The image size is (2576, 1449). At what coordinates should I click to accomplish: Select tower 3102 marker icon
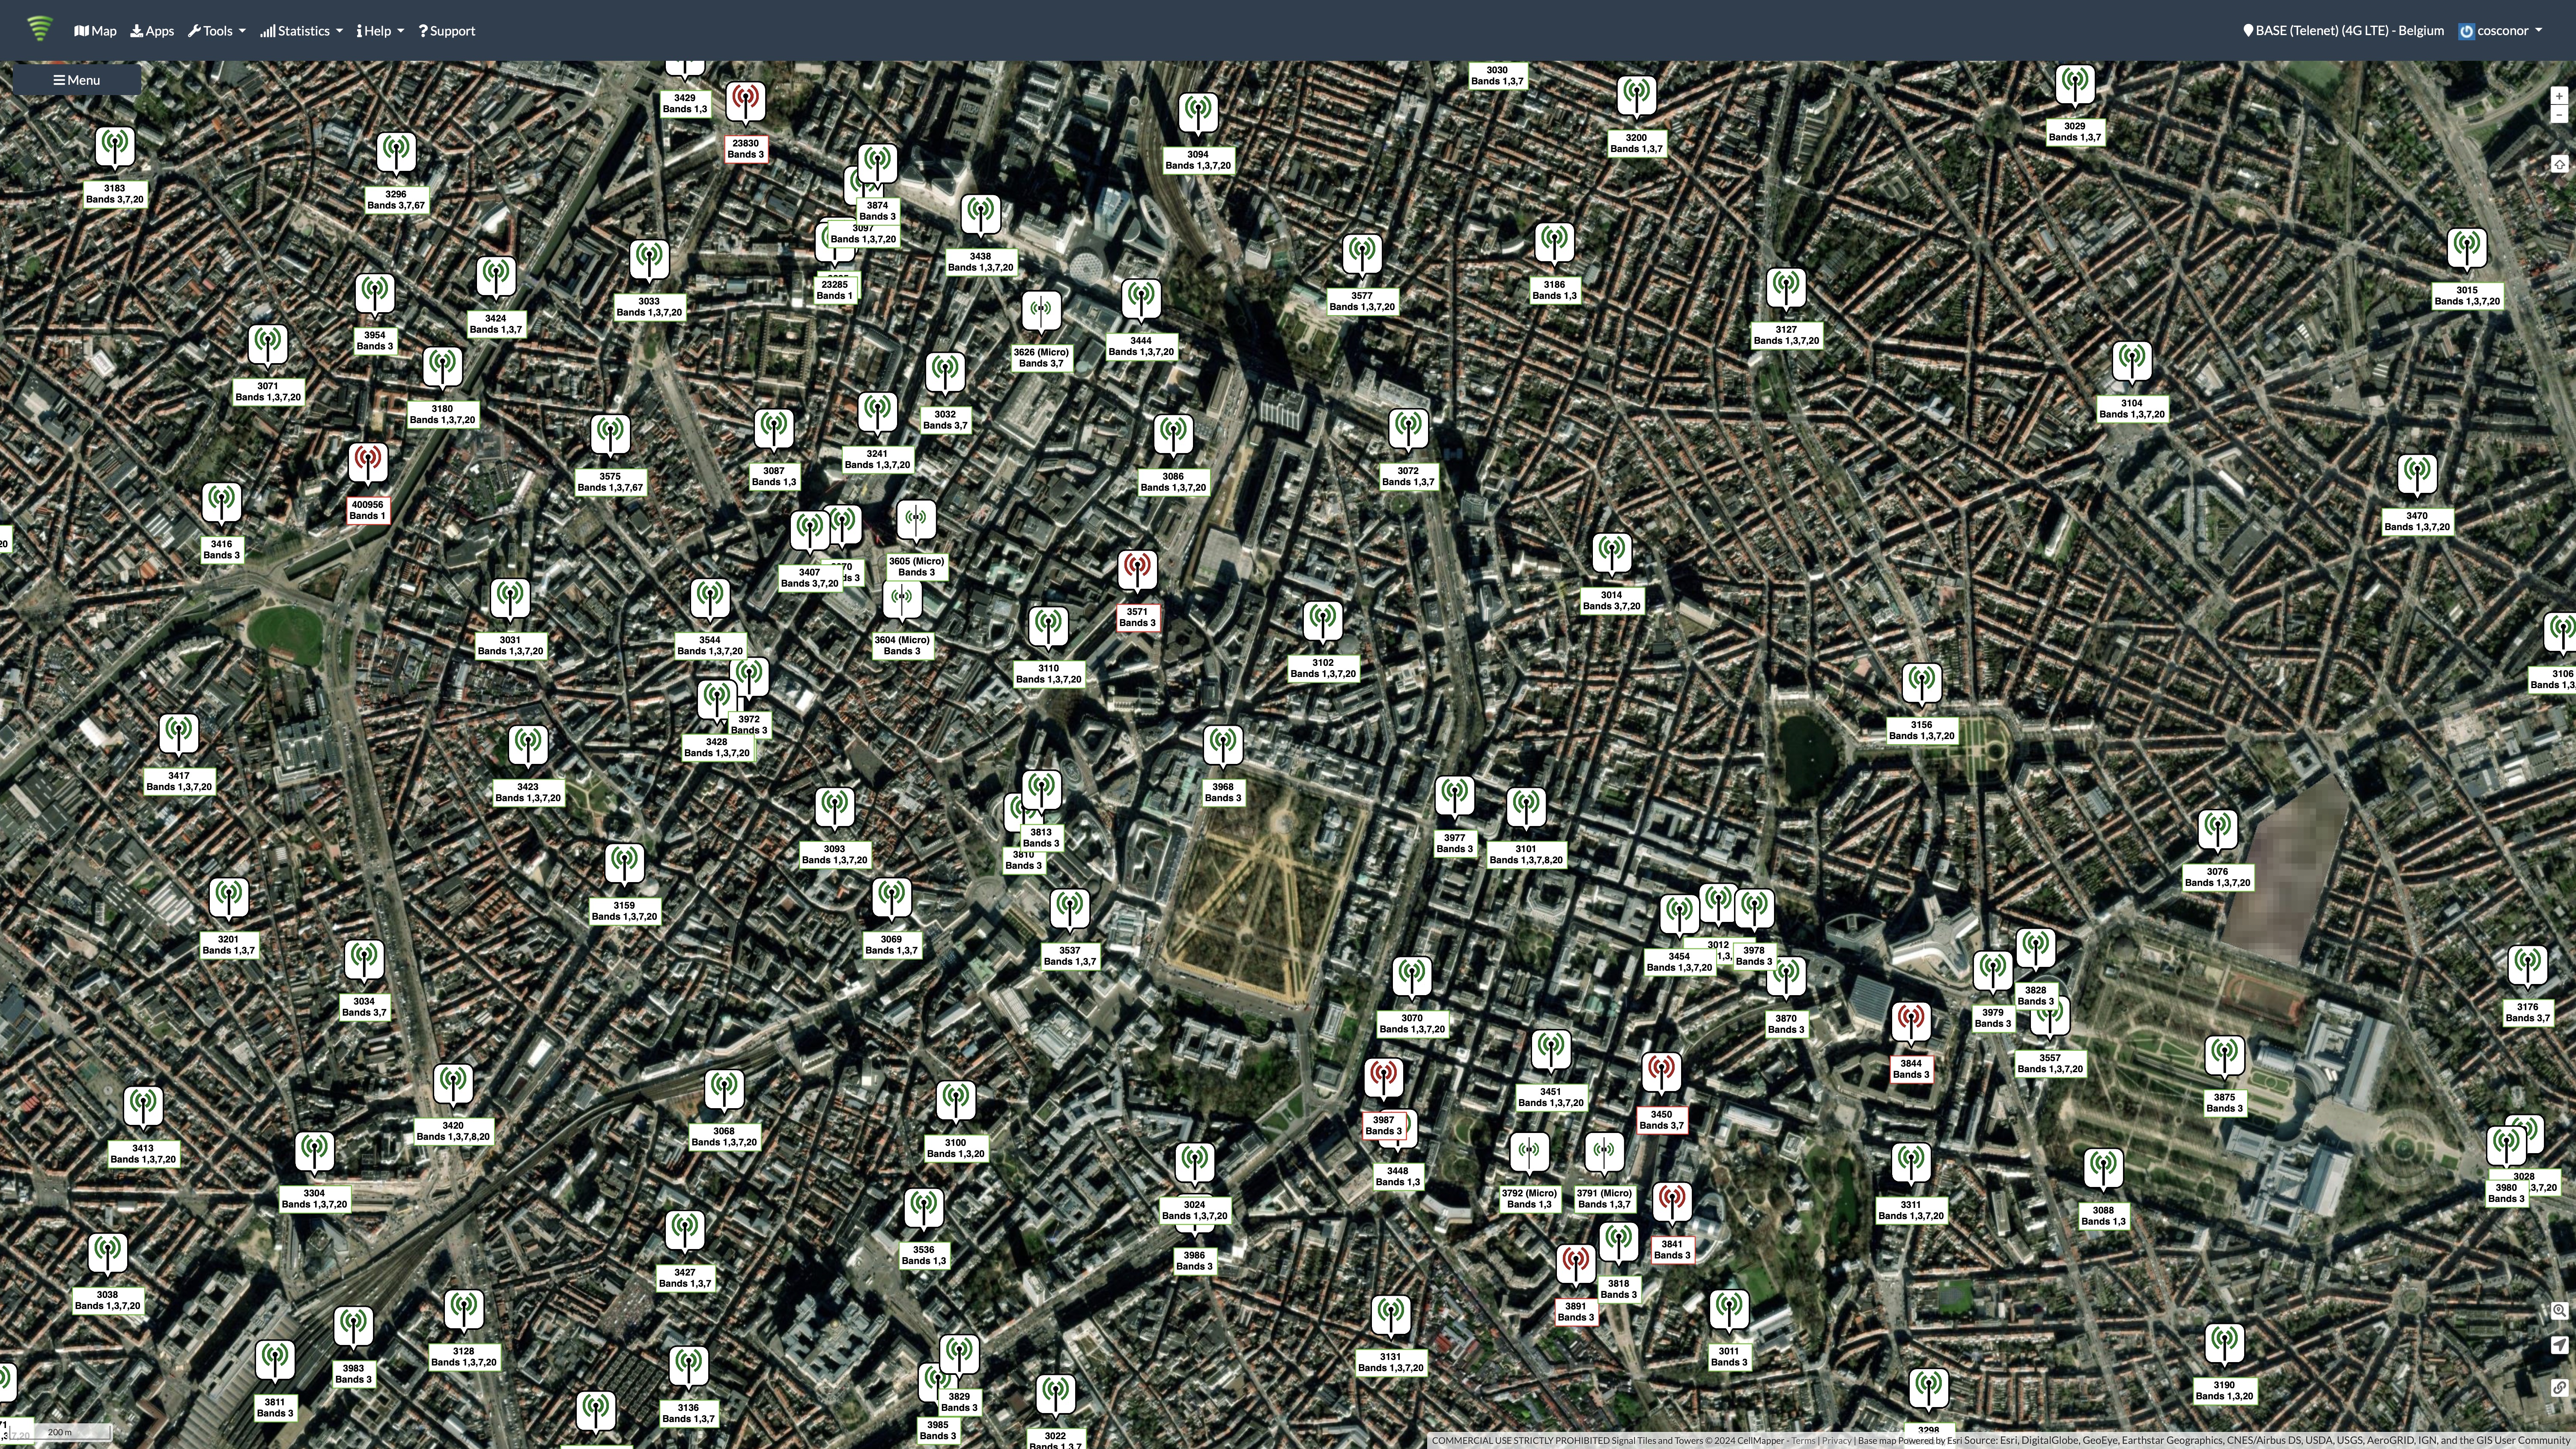[x=1323, y=623]
